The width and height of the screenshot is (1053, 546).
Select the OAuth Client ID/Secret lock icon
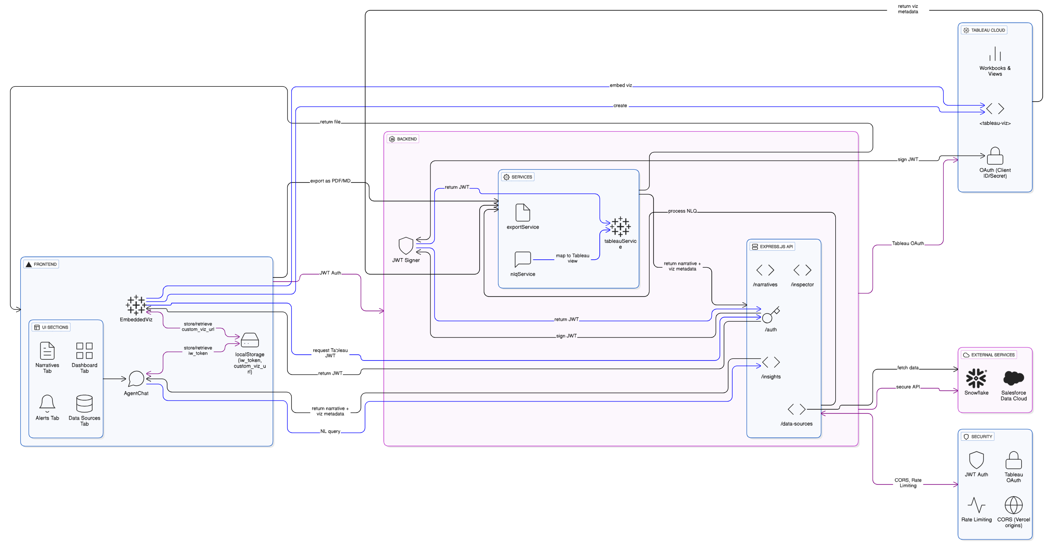point(994,156)
